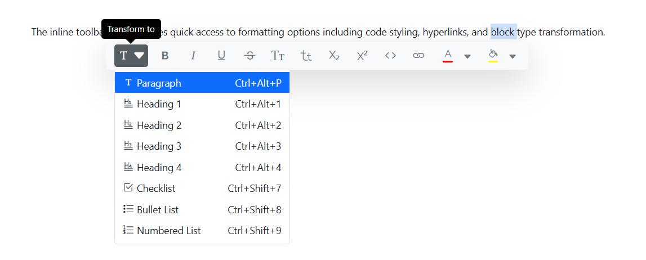Toggle underline formatting
The width and height of the screenshot is (646, 260).
pyautogui.click(x=221, y=56)
